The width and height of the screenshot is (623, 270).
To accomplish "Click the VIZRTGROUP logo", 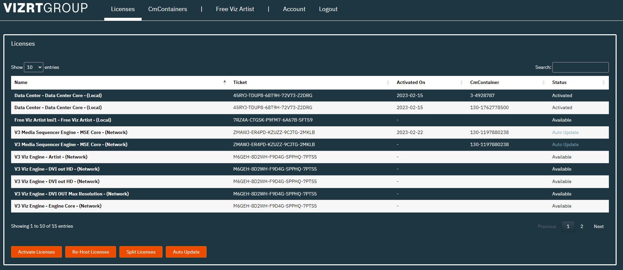I will (x=46, y=8).
